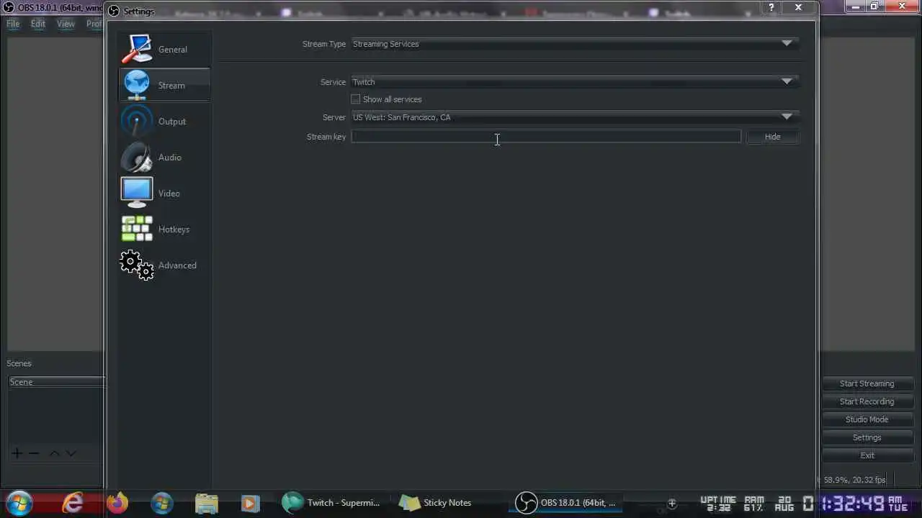This screenshot has width=922, height=518.
Task: Move the scene down with the down arrow
Action: [x=71, y=453]
